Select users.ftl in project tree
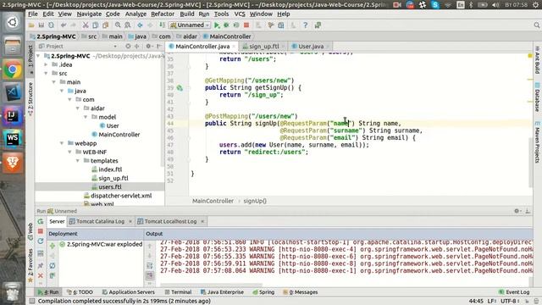 click(100, 186)
